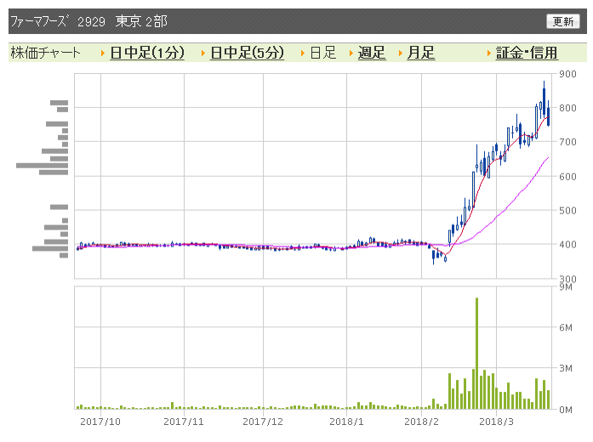Click the orange arrow before 日中足(5分)
The height and width of the screenshot is (442, 593).
[x=203, y=54]
